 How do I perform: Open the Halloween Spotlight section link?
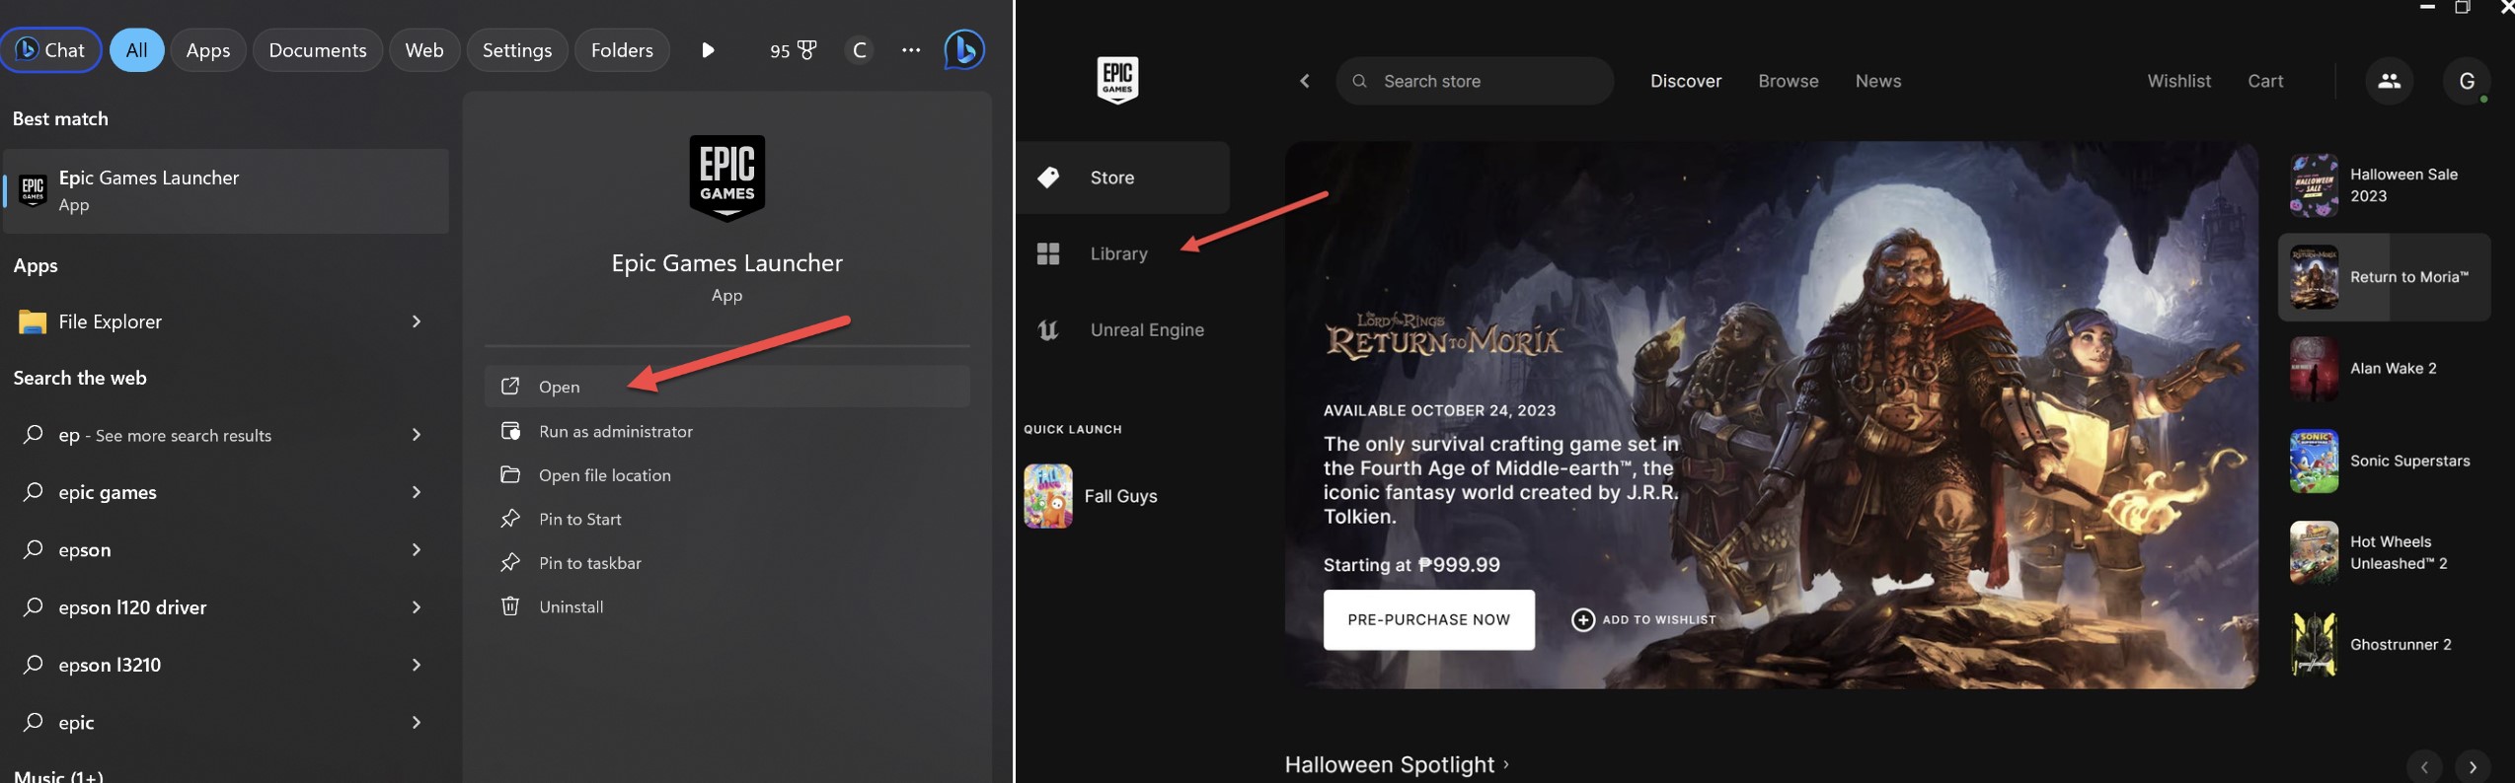[1397, 764]
